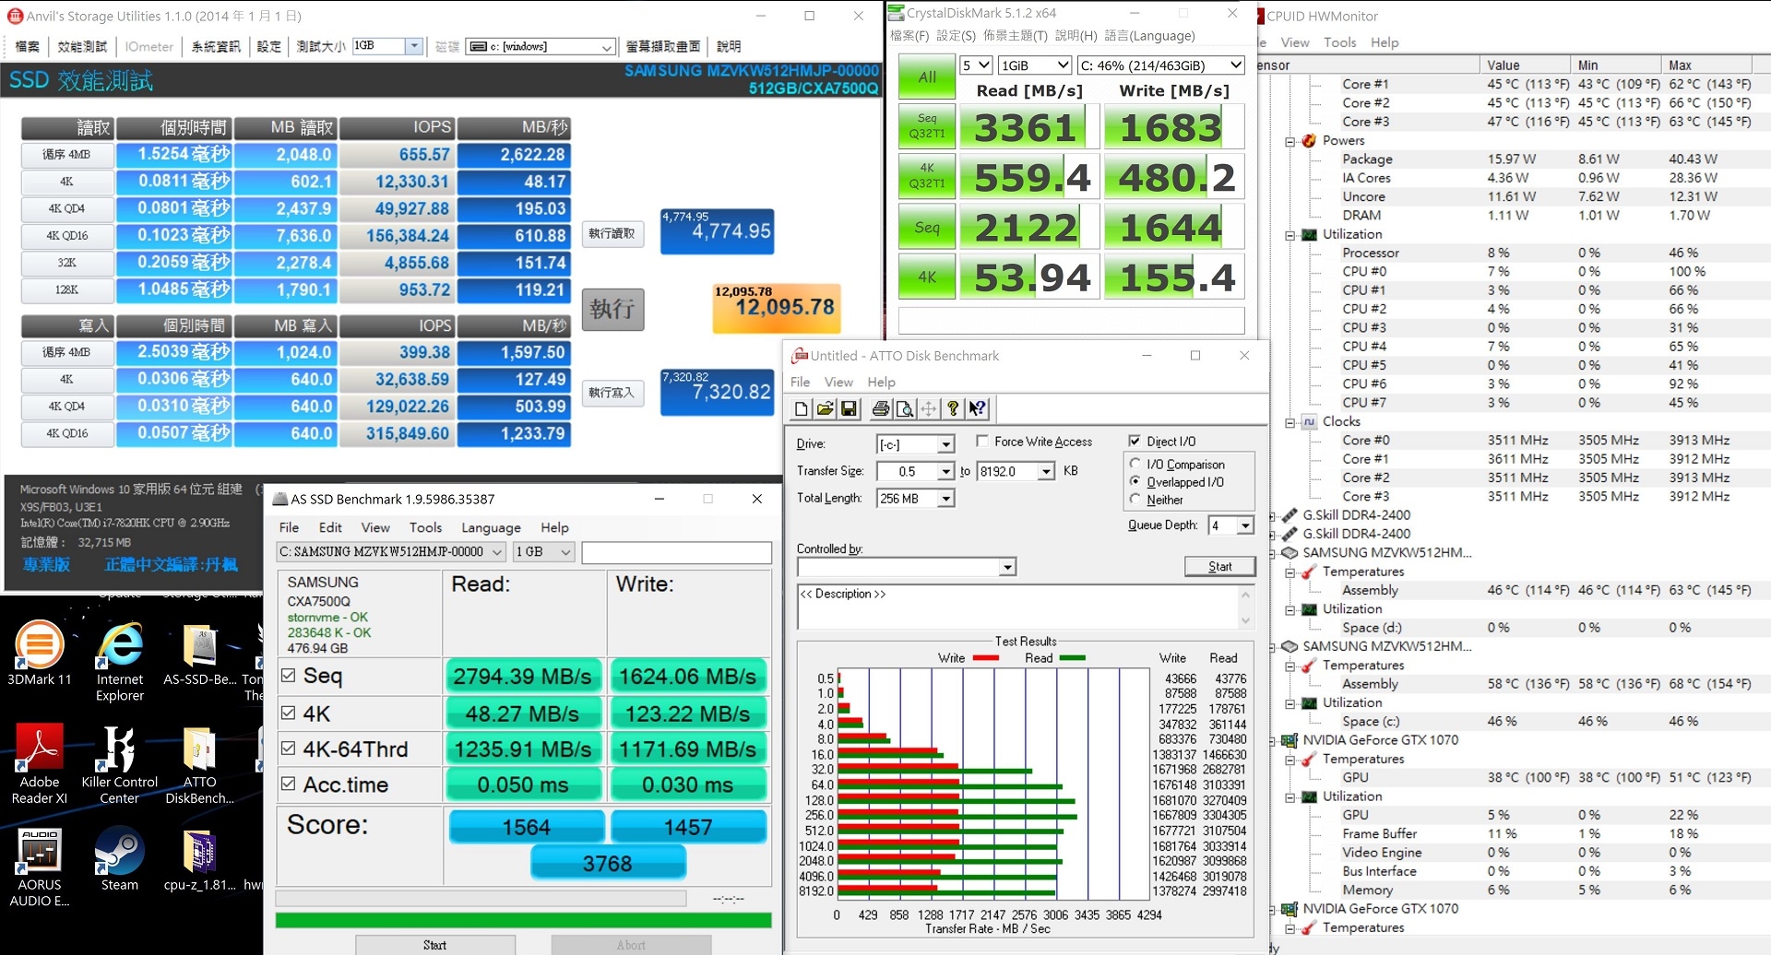Open the CrystalDiskMark test count dropdown showing 5
Screen dimensions: 1771x955
pyautogui.click(x=976, y=65)
